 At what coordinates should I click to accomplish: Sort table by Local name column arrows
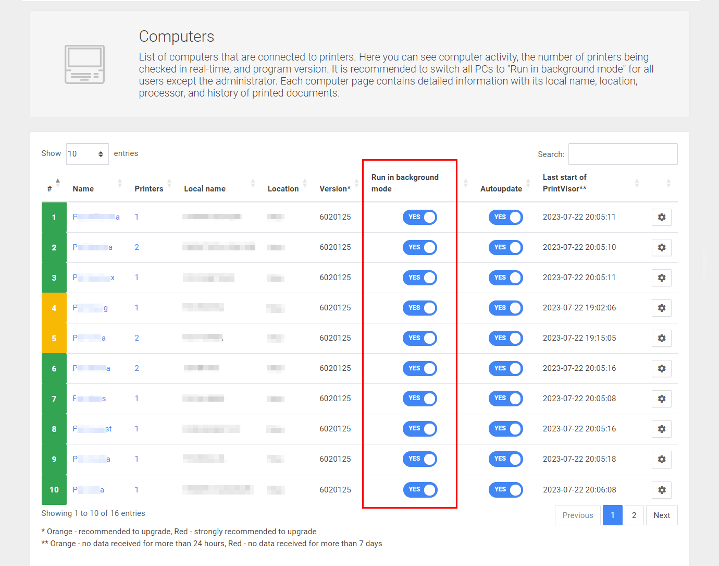(253, 183)
